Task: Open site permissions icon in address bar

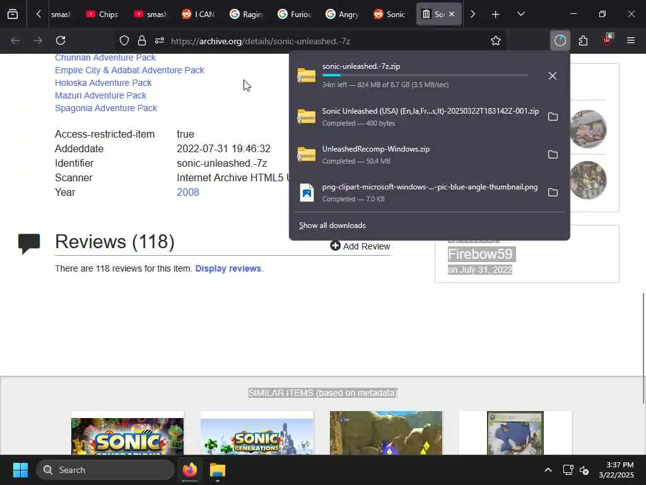Action: (160, 40)
